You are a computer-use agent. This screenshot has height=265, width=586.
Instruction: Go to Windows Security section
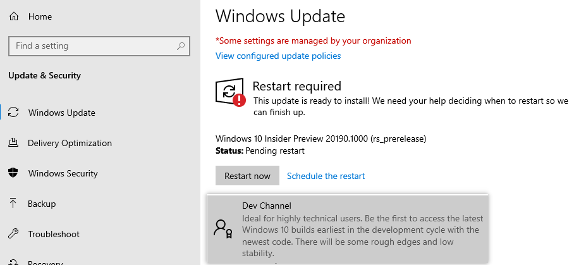63,173
